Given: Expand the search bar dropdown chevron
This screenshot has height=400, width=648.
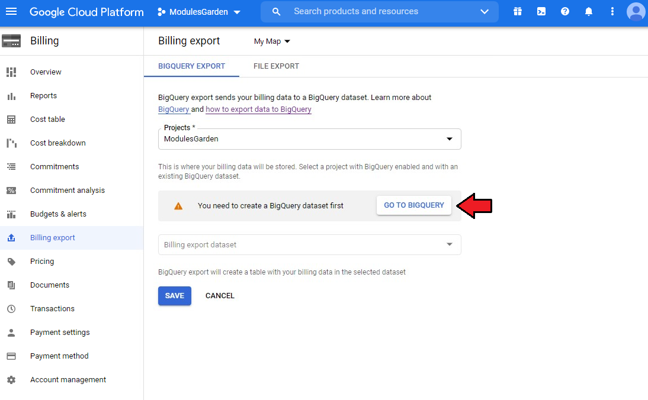Looking at the screenshot, I should [x=485, y=12].
